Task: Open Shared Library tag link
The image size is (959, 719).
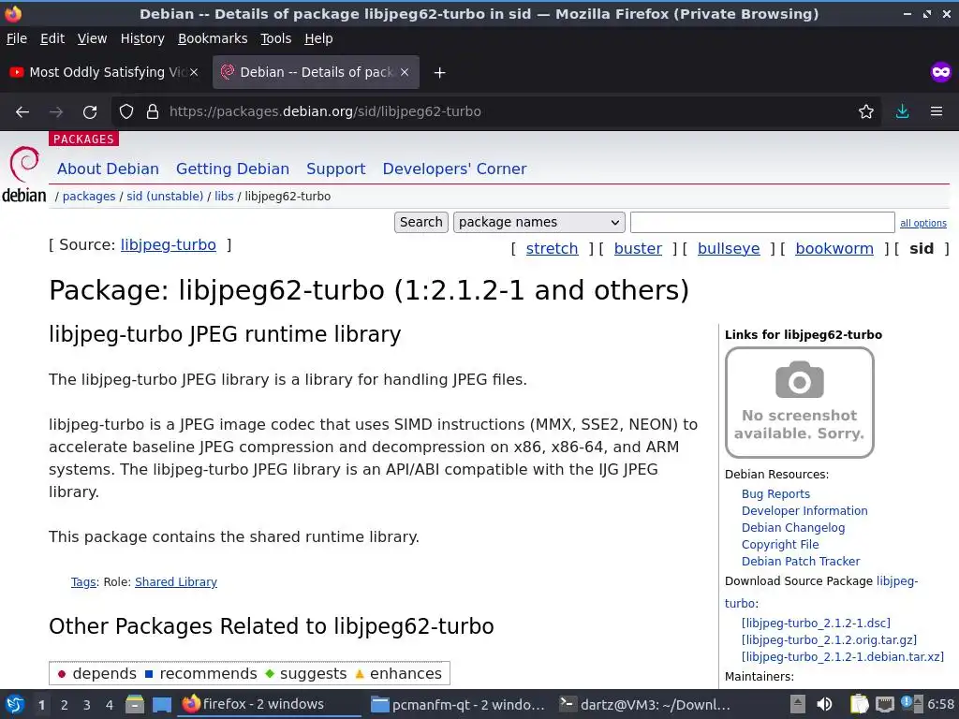Action: click(x=175, y=582)
